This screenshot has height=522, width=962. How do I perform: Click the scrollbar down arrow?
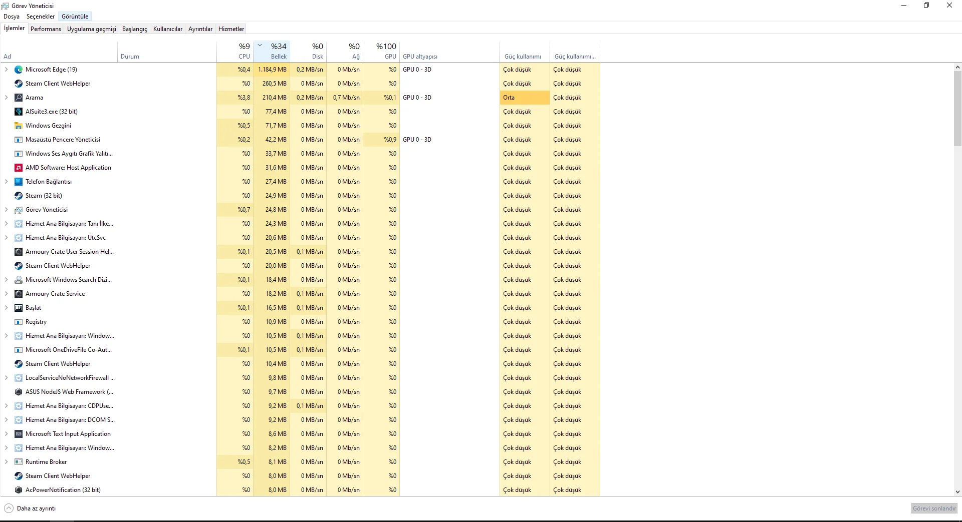[957, 492]
